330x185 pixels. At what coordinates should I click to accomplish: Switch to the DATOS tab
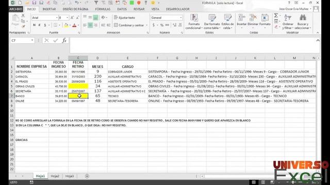point(122,9)
